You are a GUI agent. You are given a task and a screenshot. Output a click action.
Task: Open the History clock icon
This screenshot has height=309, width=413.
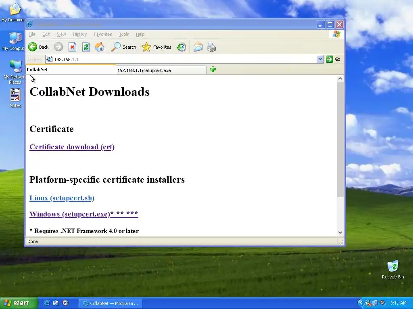click(x=181, y=47)
